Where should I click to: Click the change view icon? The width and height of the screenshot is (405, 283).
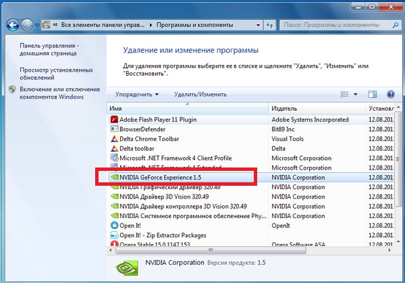[x=344, y=95]
